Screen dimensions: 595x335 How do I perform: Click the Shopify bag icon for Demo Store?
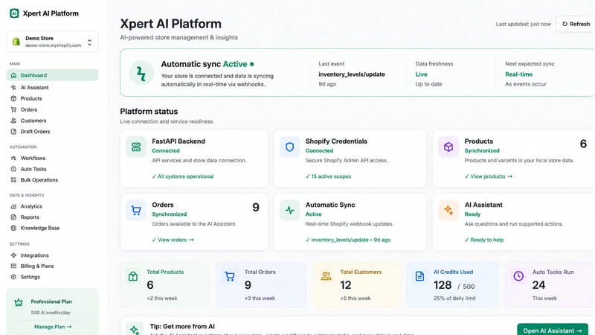point(16,42)
